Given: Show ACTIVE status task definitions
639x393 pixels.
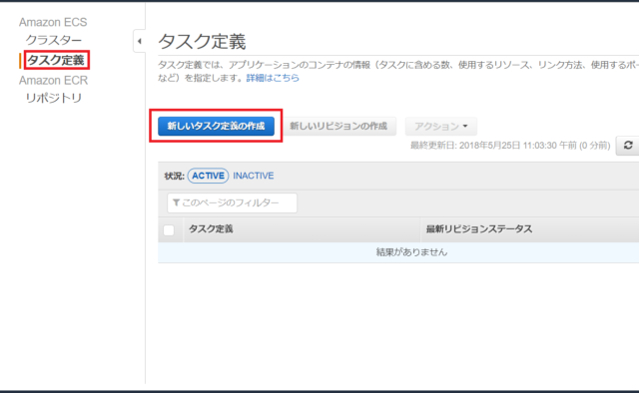Looking at the screenshot, I should point(209,176).
